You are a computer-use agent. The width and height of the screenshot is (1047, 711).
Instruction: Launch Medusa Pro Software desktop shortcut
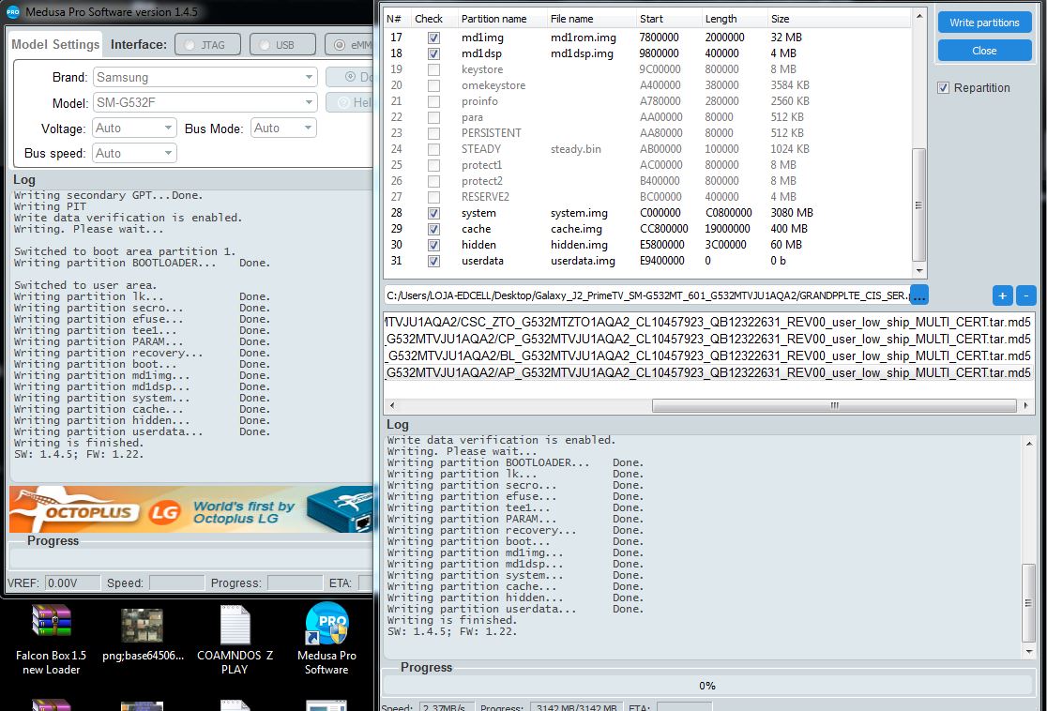click(x=326, y=638)
